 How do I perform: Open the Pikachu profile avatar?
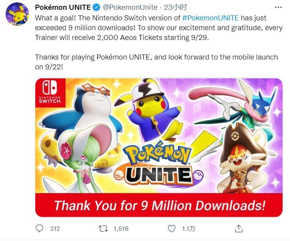[17, 14]
